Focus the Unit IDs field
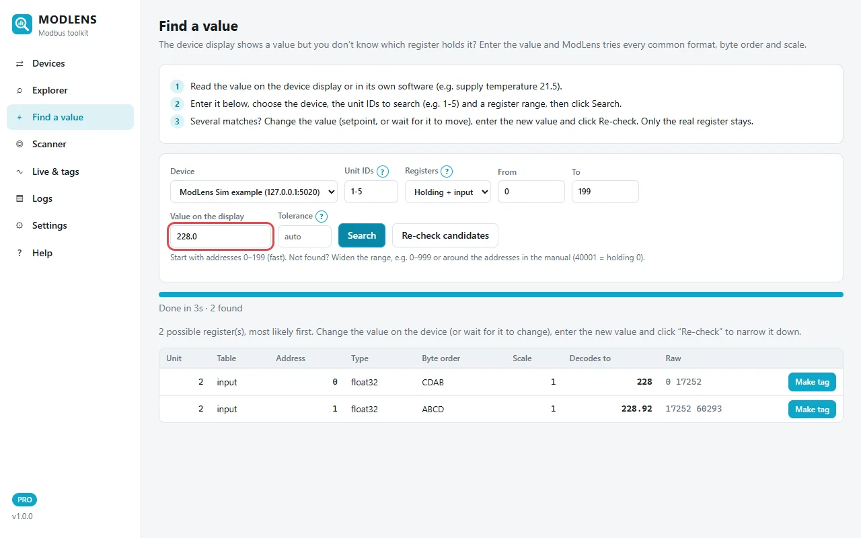Viewport: 861px width, 538px height. click(x=371, y=192)
